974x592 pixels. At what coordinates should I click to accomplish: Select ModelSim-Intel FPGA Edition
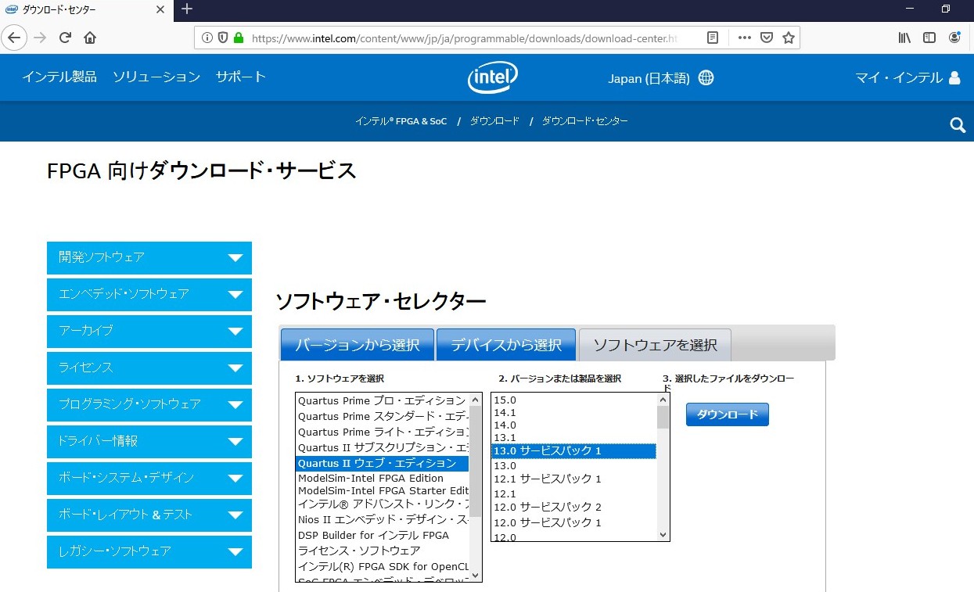[382, 478]
